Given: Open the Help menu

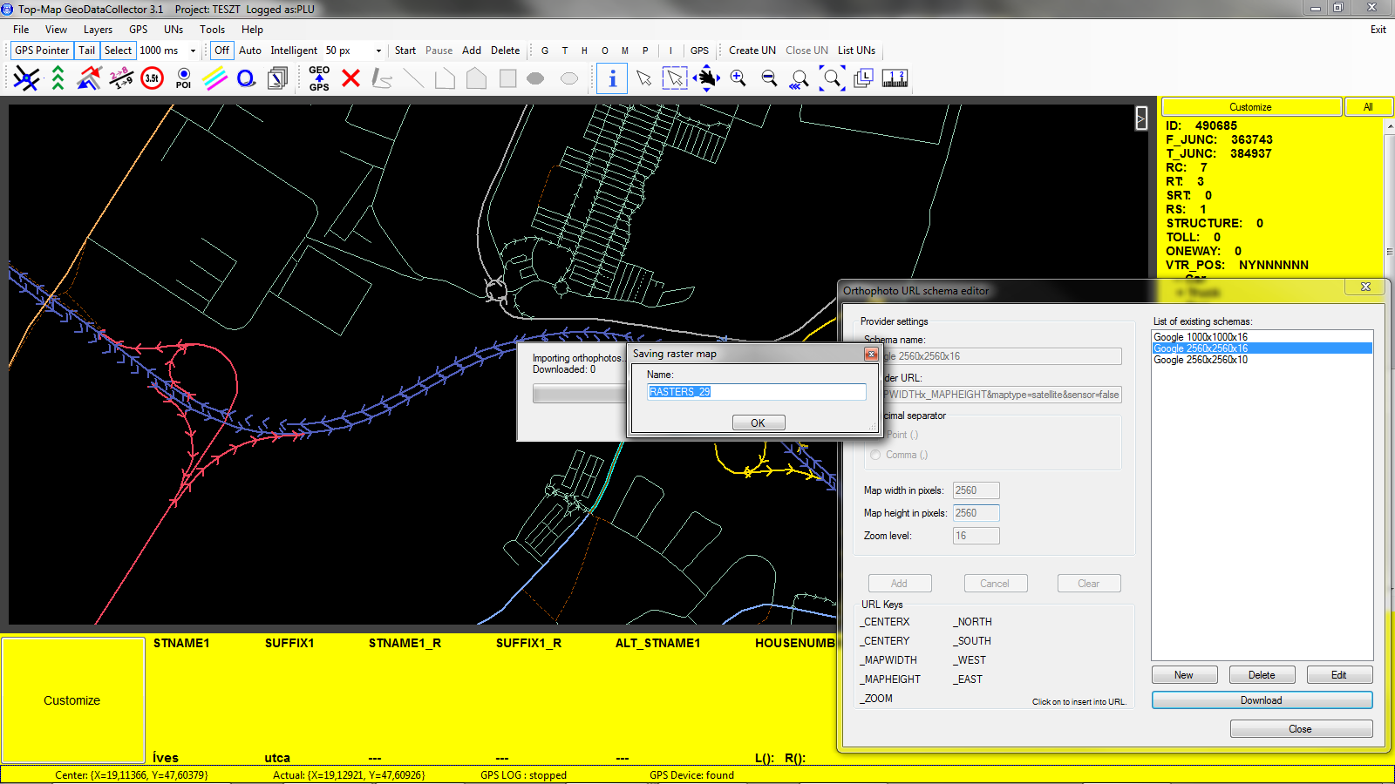Looking at the screenshot, I should coord(252,30).
